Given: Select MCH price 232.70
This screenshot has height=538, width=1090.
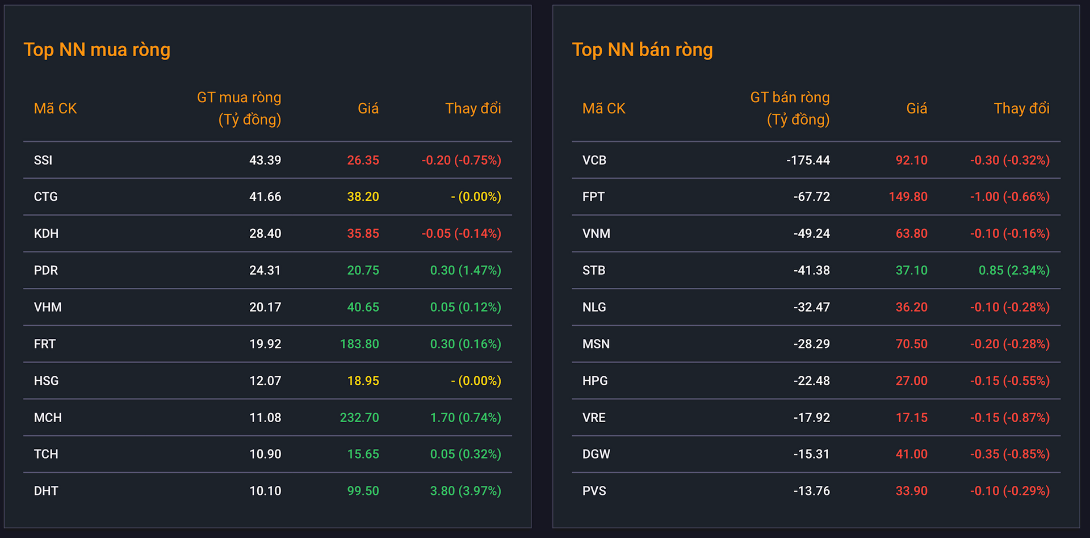Looking at the screenshot, I should click(359, 417).
